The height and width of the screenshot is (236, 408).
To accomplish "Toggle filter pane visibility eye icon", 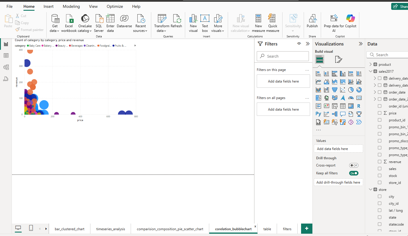I will tap(299, 44).
